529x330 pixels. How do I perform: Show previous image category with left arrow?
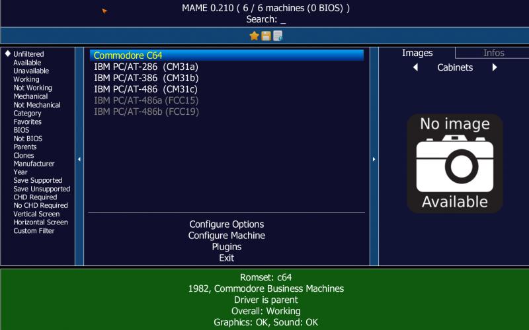click(x=415, y=67)
